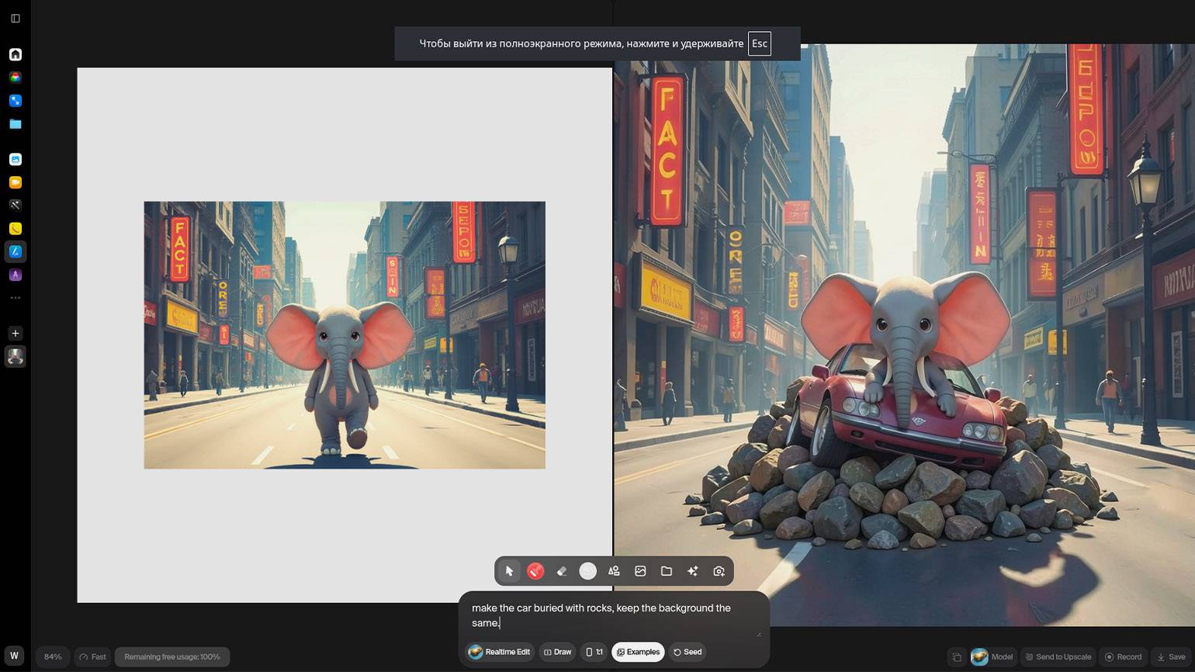Click the add image icon

point(640,571)
